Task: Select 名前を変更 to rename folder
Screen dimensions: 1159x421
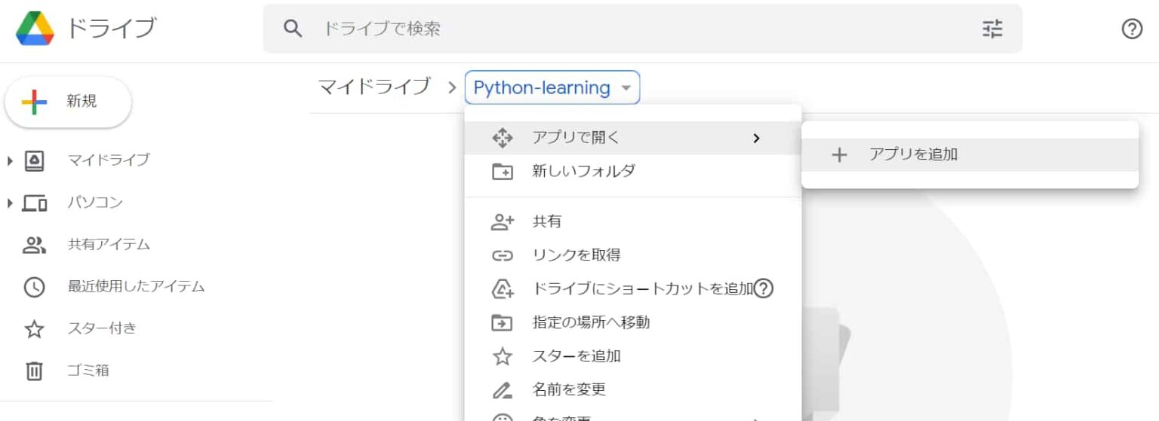Action: (568, 389)
